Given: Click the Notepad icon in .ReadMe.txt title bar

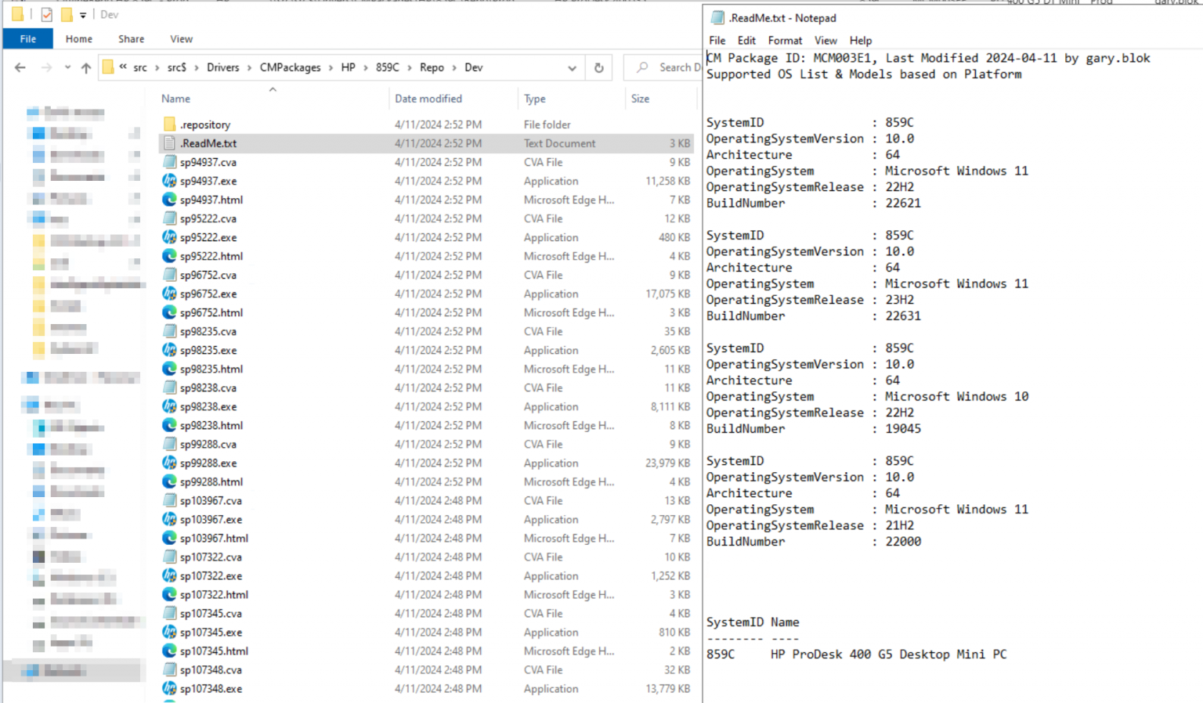Looking at the screenshot, I should pyautogui.click(x=716, y=17).
